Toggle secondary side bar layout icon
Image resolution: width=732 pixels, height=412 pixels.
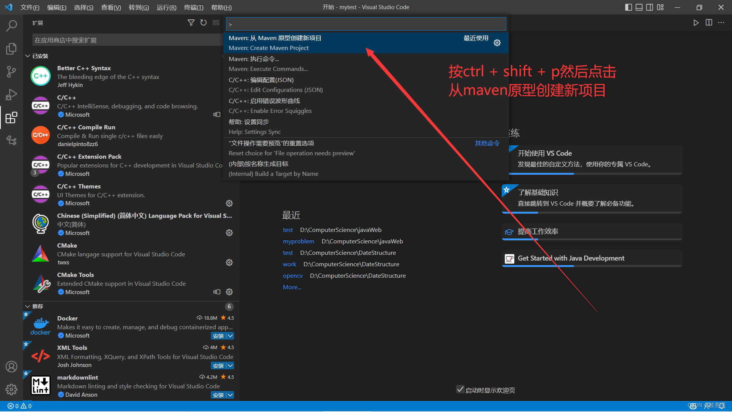pyautogui.click(x=650, y=7)
